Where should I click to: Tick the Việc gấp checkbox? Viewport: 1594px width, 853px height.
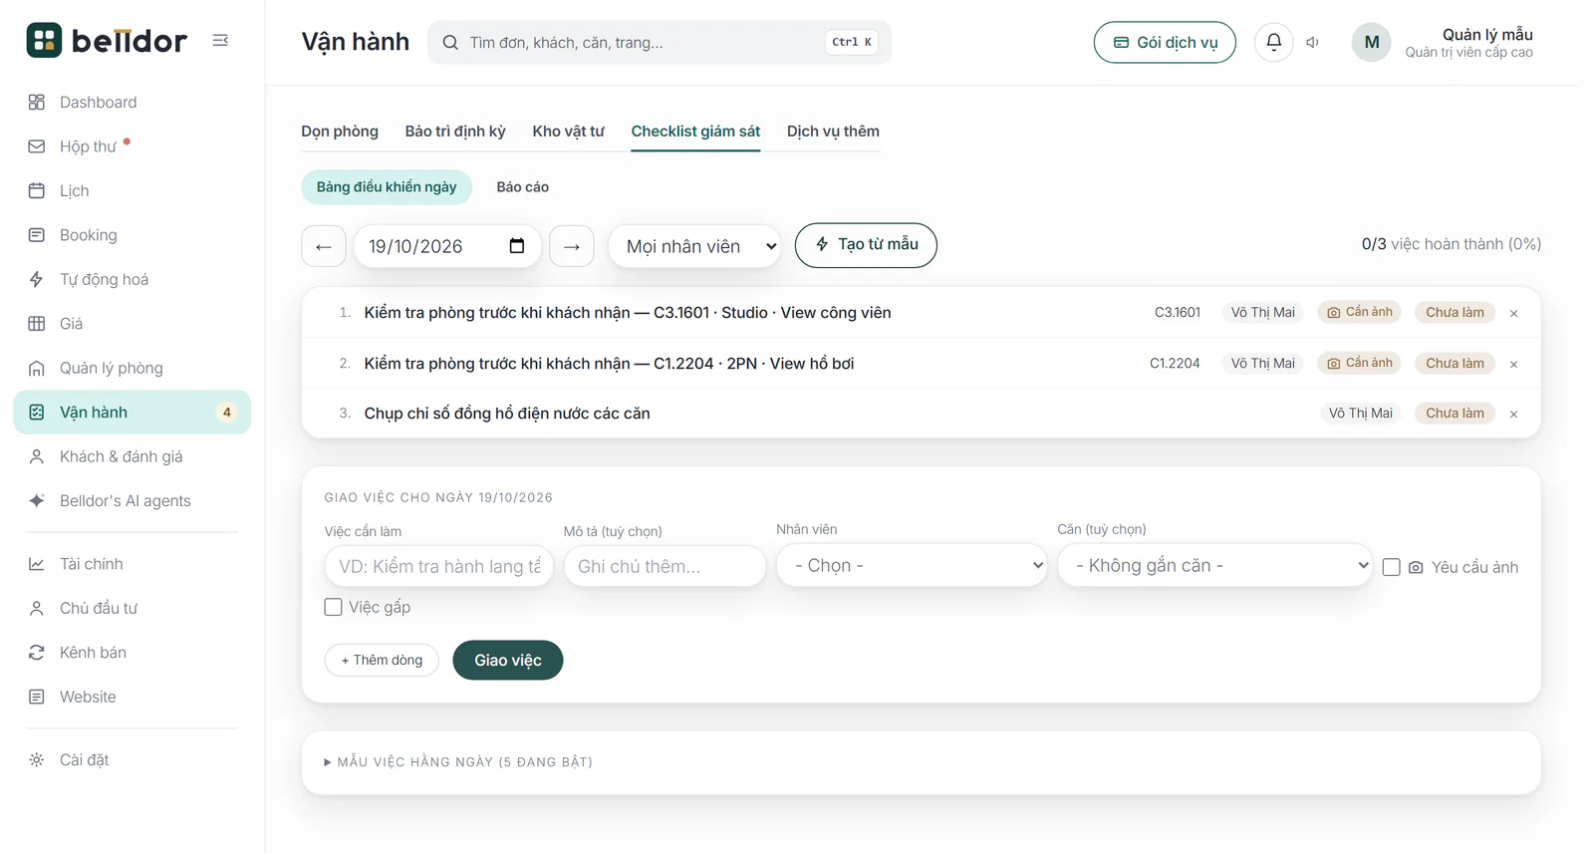click(x=334, y=607)
